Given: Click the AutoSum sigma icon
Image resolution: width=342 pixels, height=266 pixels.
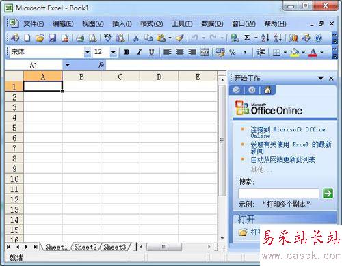Looking at the screenshot, I should tap(247, 38).
